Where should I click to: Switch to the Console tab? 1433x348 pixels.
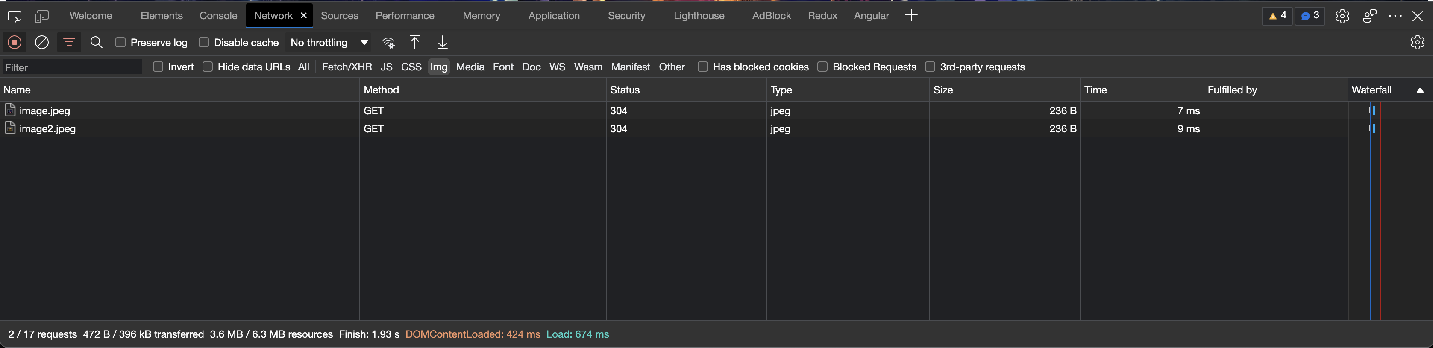218,15
